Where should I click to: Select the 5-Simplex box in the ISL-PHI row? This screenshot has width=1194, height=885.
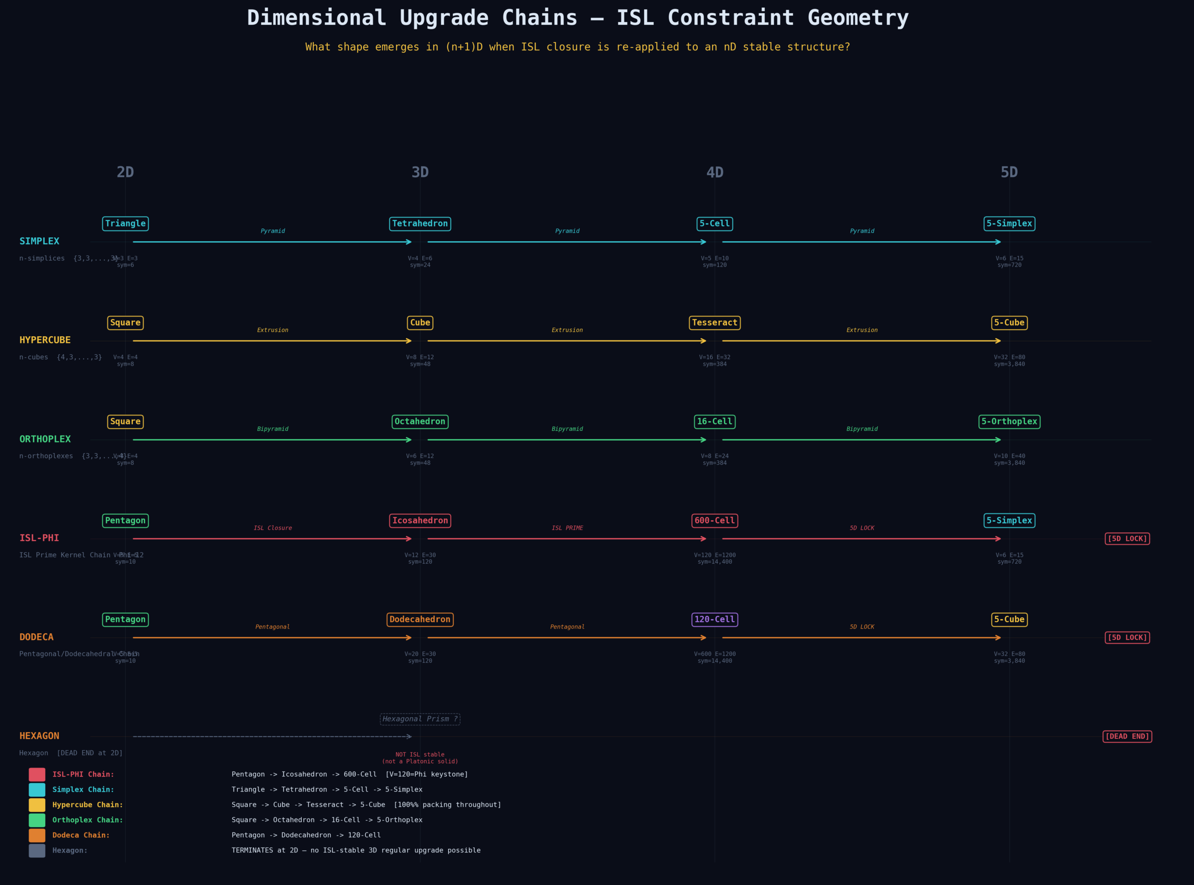(1010, 521)
